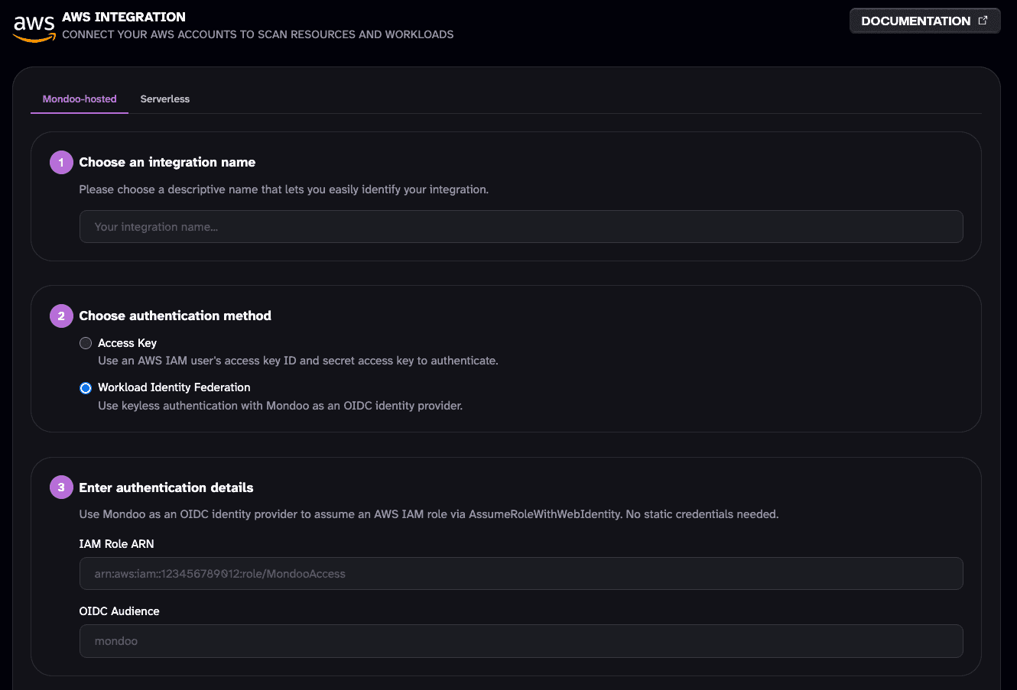Viewport: 1017px width, 690px height.
Task: Click the IAM user's access key description
Action: click(298, 361)
